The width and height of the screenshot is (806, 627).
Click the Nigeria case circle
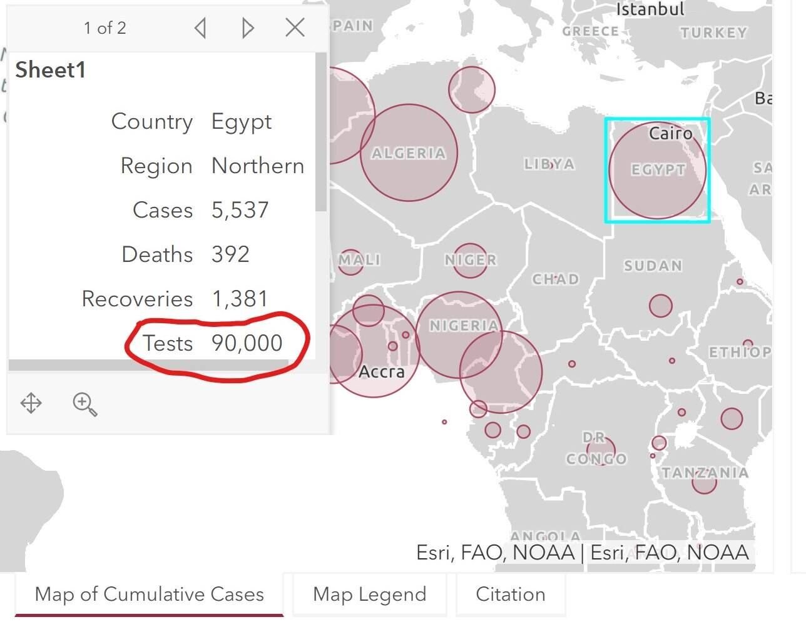click(x=459, y=334)
